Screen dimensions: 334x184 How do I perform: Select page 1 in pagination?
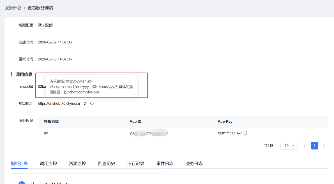point(314,146)
